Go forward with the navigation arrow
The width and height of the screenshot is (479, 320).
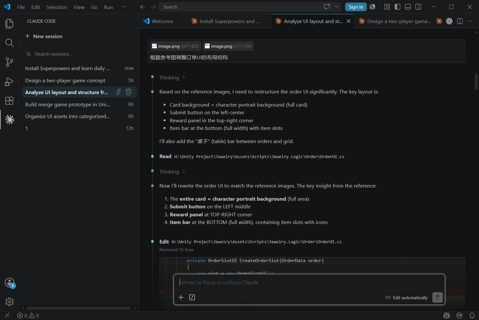pyautogui.click(x=153, y=7)
